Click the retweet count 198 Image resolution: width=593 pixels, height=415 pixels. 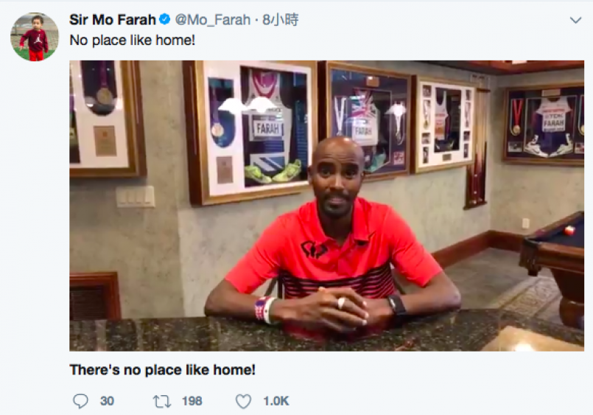(x=192, y=401)
